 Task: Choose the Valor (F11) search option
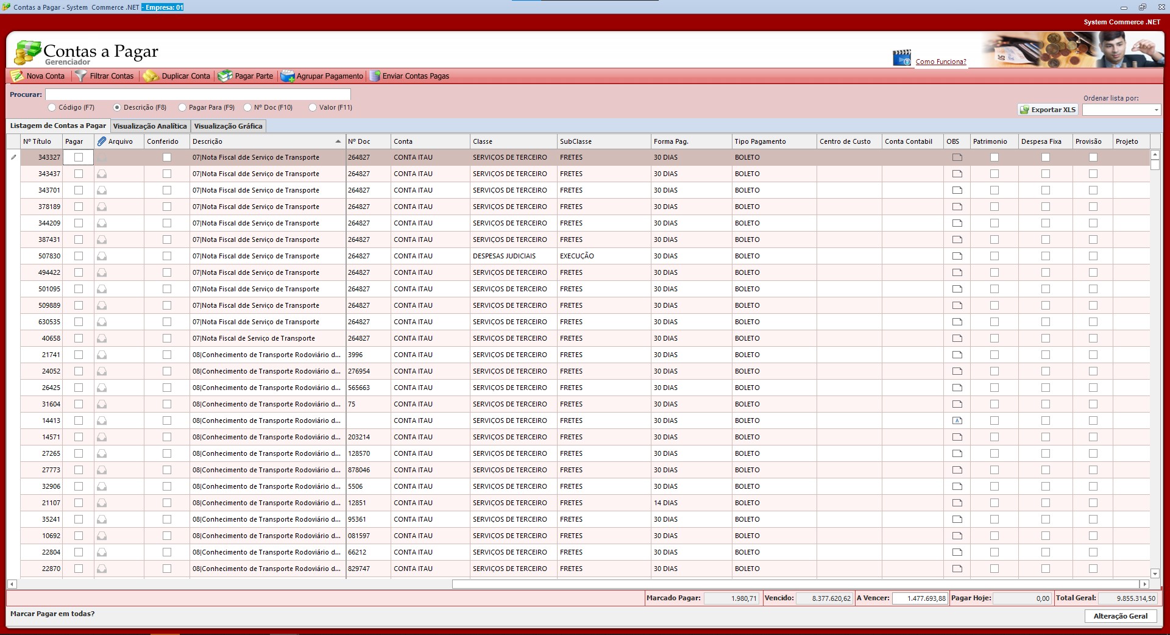pyautogui.click(x=313, y=107)
